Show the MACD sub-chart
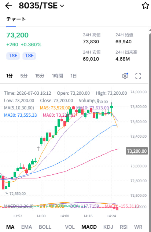 tap(89, 227)
